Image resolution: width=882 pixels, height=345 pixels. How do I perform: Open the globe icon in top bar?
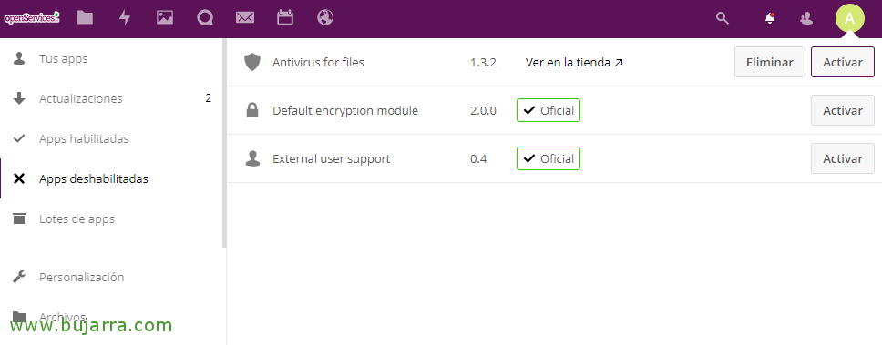coord(325,17)
